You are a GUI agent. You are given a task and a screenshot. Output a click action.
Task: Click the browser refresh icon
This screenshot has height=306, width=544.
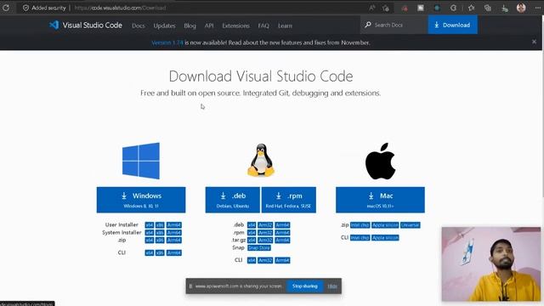coord(6,8)
